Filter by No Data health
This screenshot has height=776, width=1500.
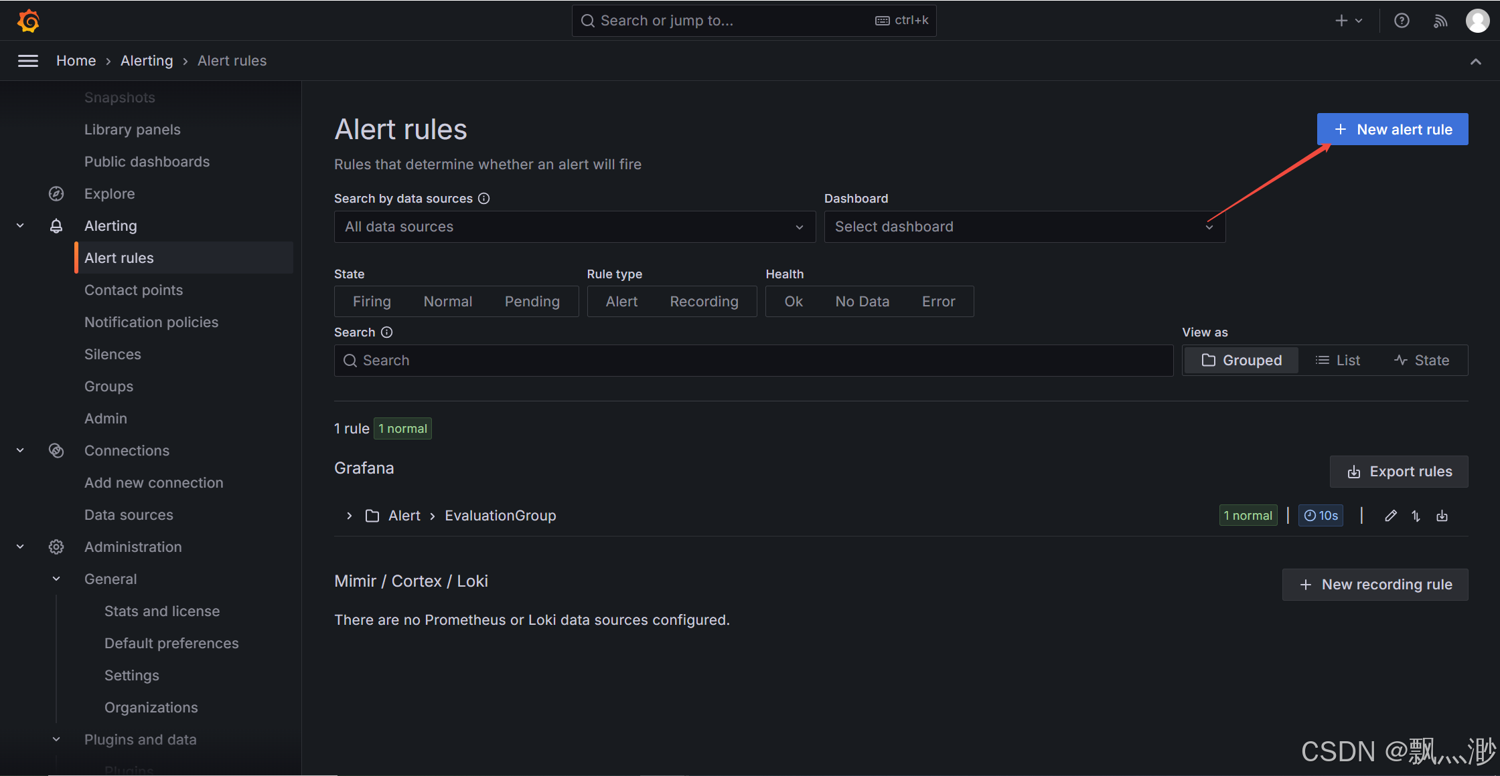click(x=862, y=302)
